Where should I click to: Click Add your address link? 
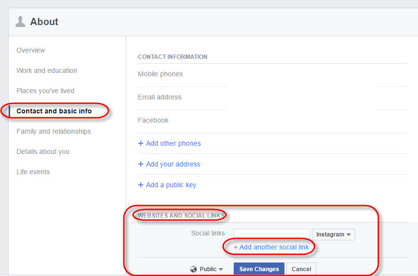[x=173, y=164]
